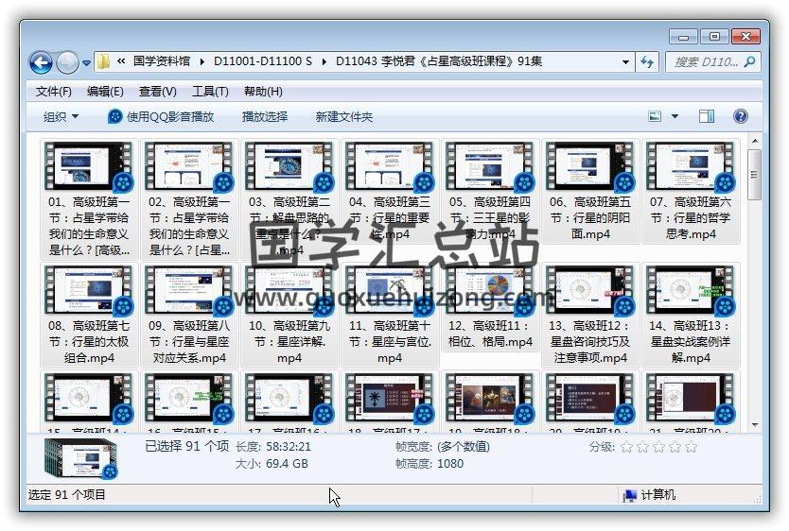Select the 06、高级班第五节 video thumbnail
This screenshot has height=531, width=789.
click(590, 167)
